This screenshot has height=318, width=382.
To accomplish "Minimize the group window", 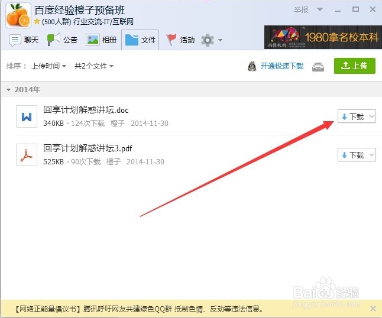I will pyautogui.click(x=338, y=10).
